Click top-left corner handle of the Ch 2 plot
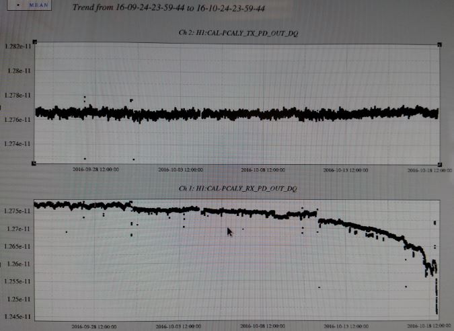Viewport: 454px width, 331px height. 35,42
